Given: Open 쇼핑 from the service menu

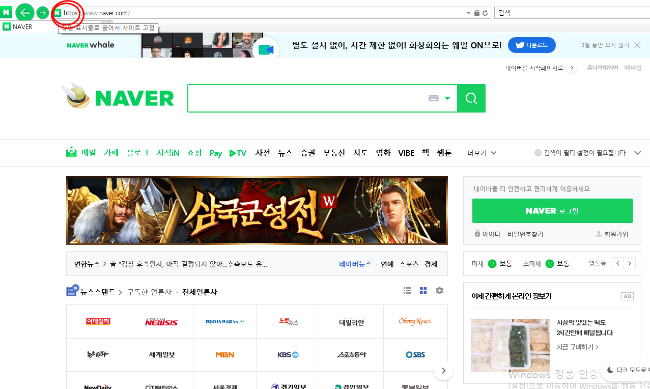Looking at the screenshot, I should (x=194, y=152).
